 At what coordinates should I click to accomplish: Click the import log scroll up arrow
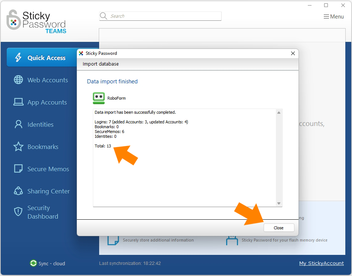point(278,113)
